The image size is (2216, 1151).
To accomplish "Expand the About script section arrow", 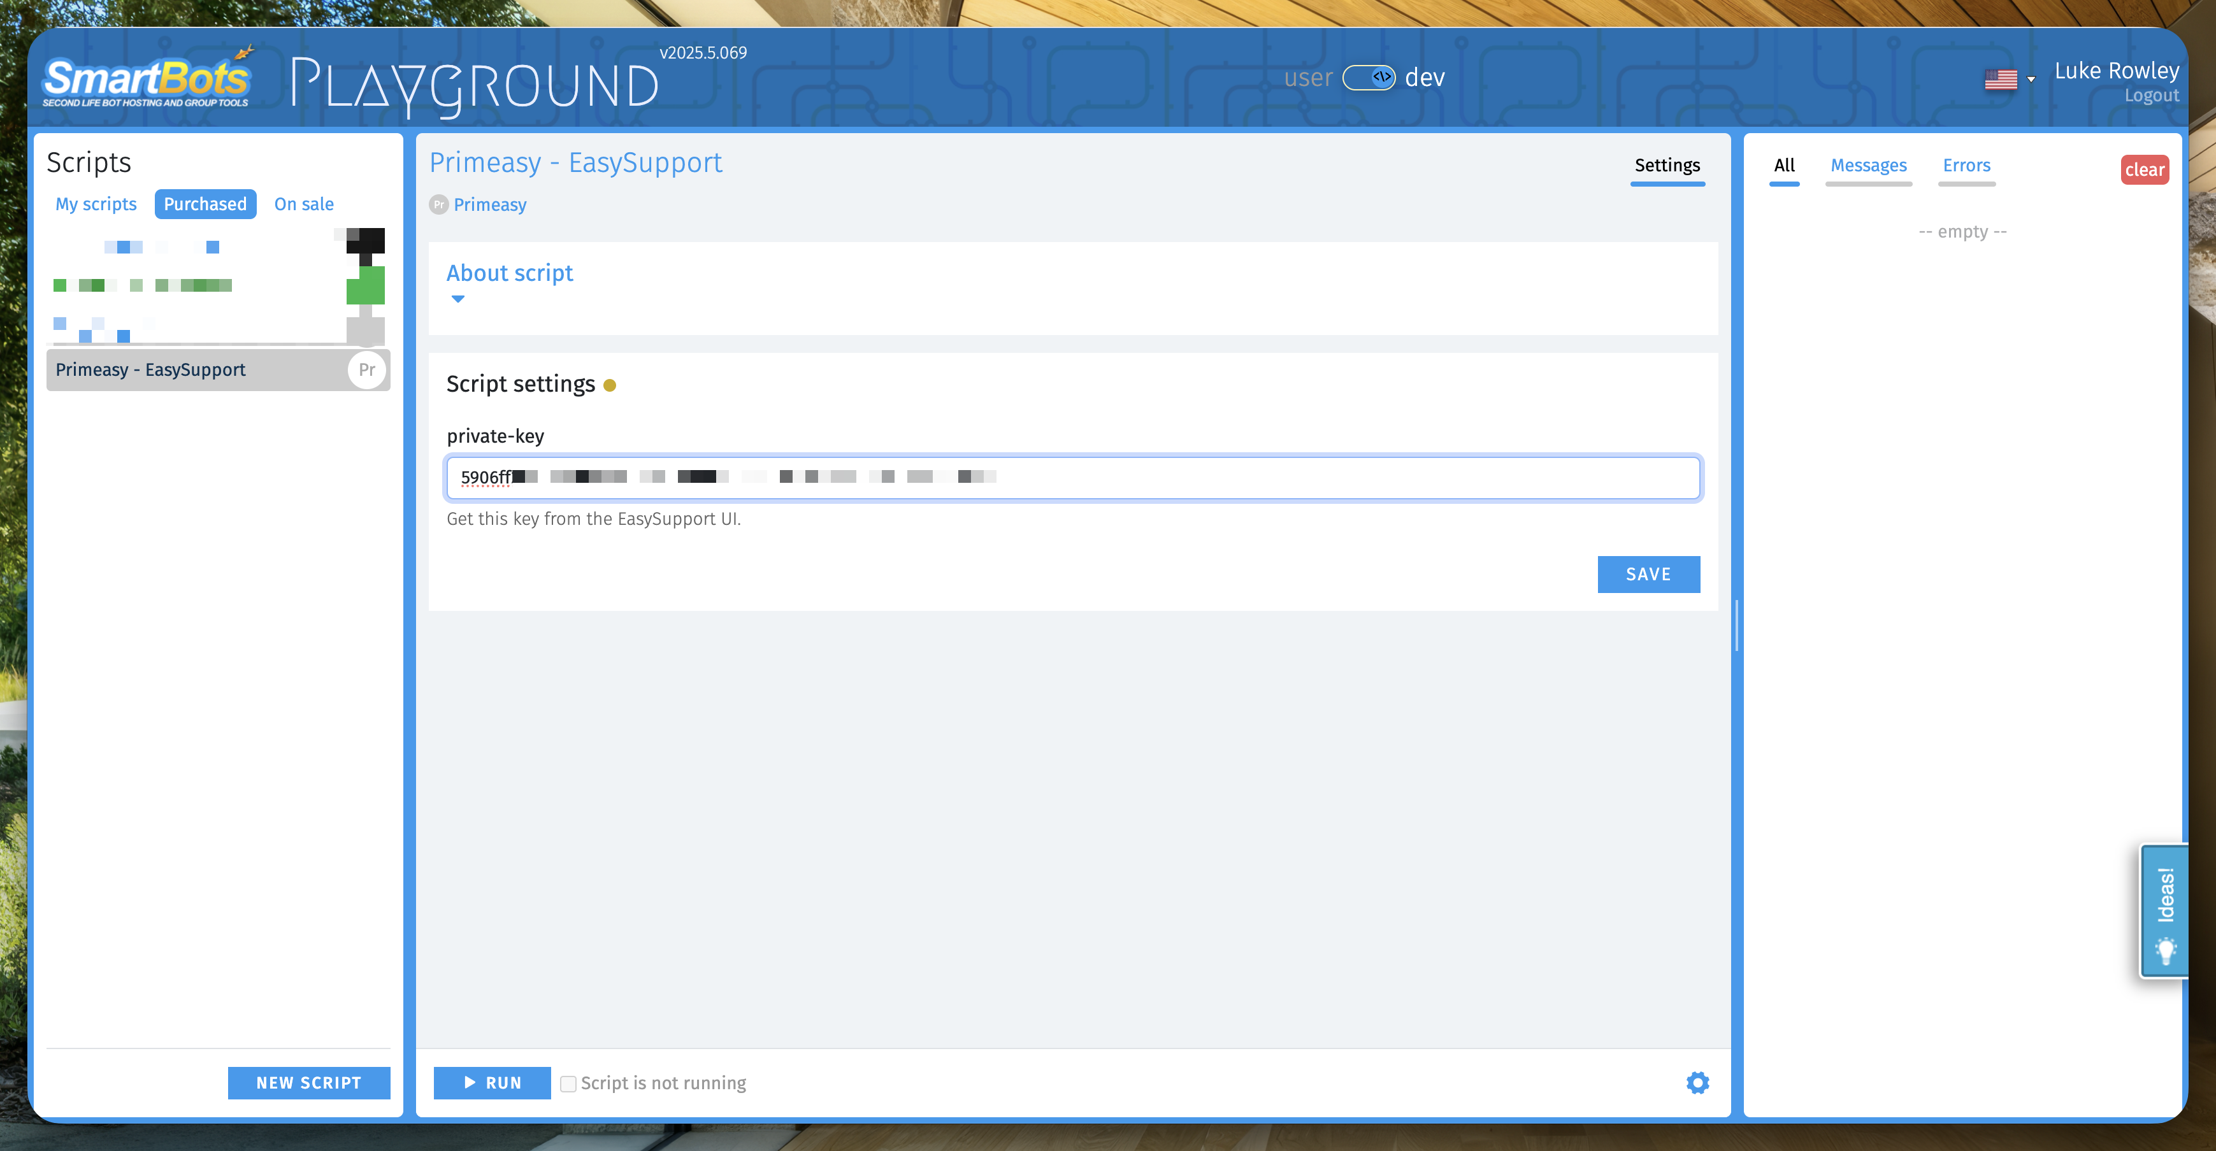I will click(457, 299).
